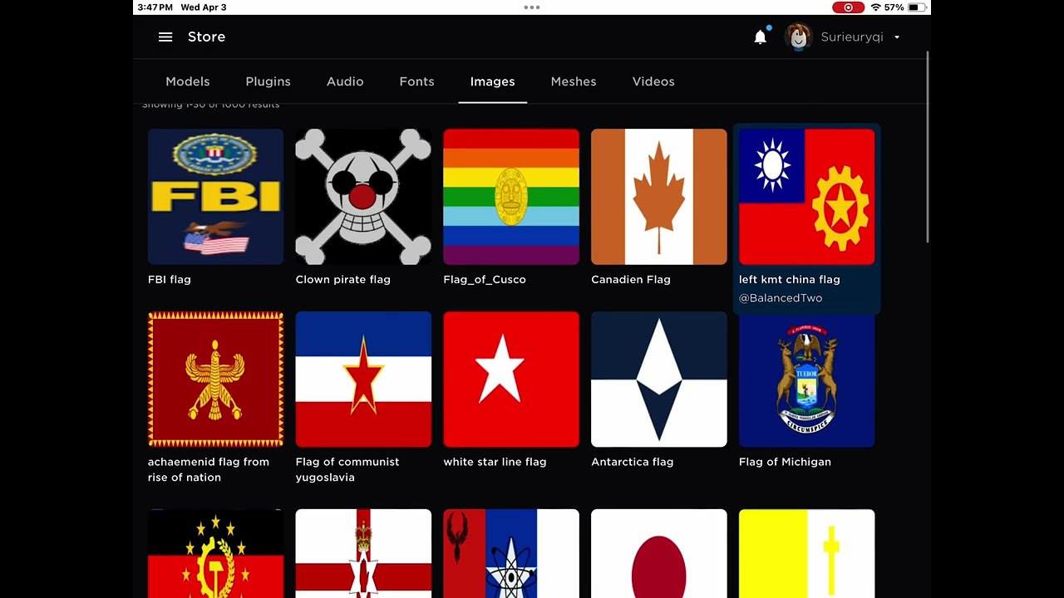The height and width of the screenshot is (598, 1064).
Task: Open the white star line flag thumbnail
Action: [x=511, y=380]
